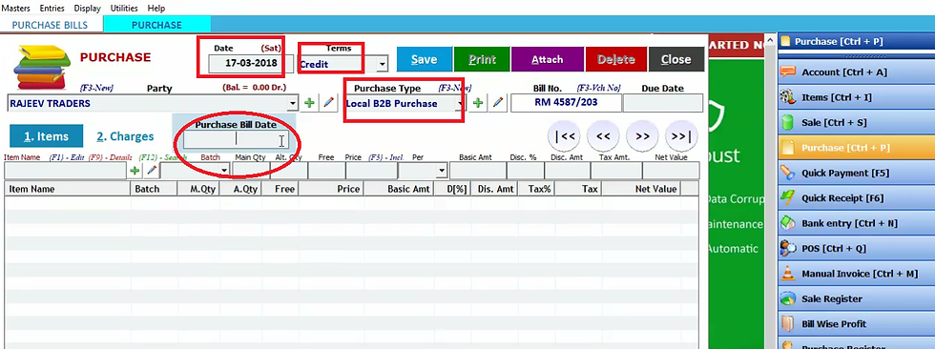935x349 pixels.
Task: Open Manual Invoice from the sidebar
Action: point(857,274)
